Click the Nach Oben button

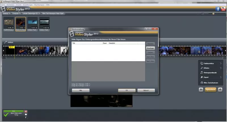[150, 57]
